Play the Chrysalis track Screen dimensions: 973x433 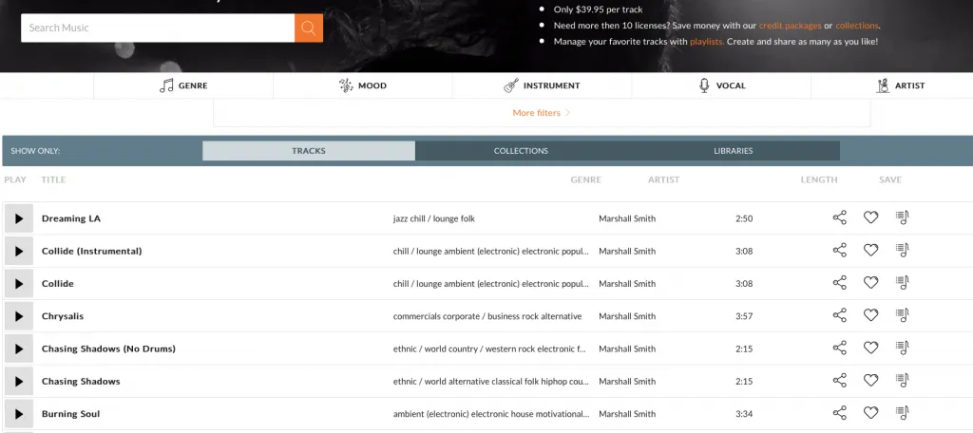tap(19, 316)
